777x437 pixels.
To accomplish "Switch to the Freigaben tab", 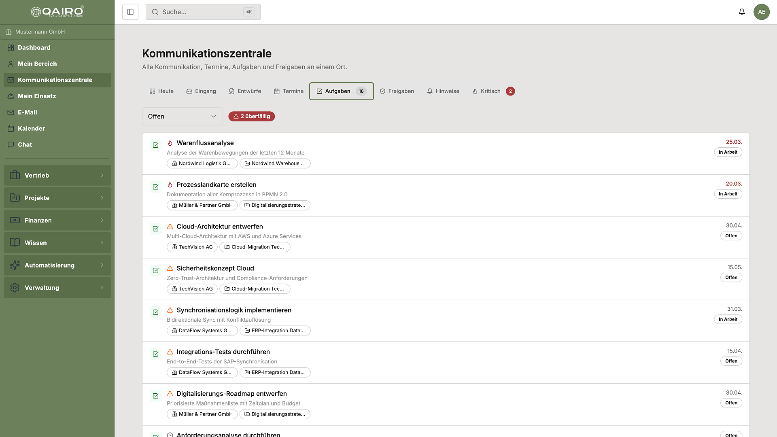I will (397, 91).
